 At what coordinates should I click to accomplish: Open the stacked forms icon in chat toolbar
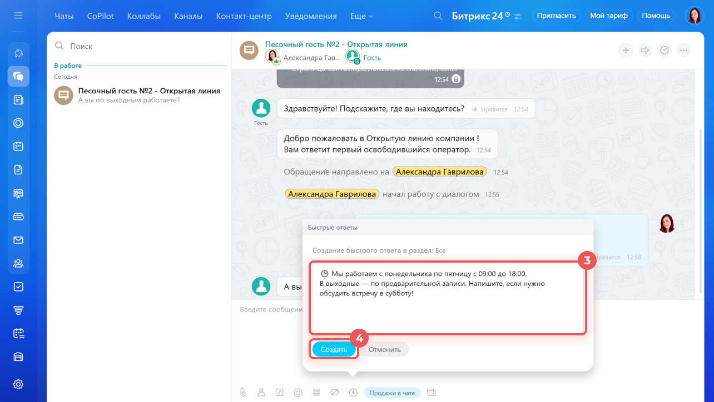[x=316, y=393]
